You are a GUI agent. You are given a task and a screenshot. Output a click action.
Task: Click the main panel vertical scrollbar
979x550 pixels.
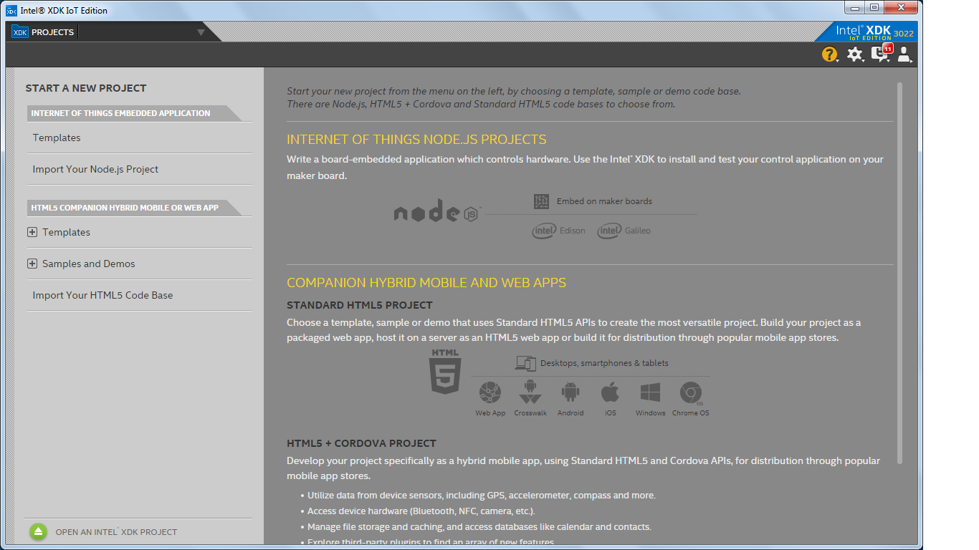(899, 272)
